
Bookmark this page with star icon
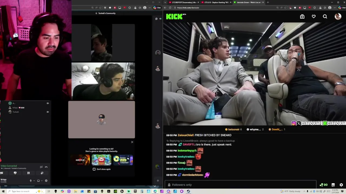point(286,8)
